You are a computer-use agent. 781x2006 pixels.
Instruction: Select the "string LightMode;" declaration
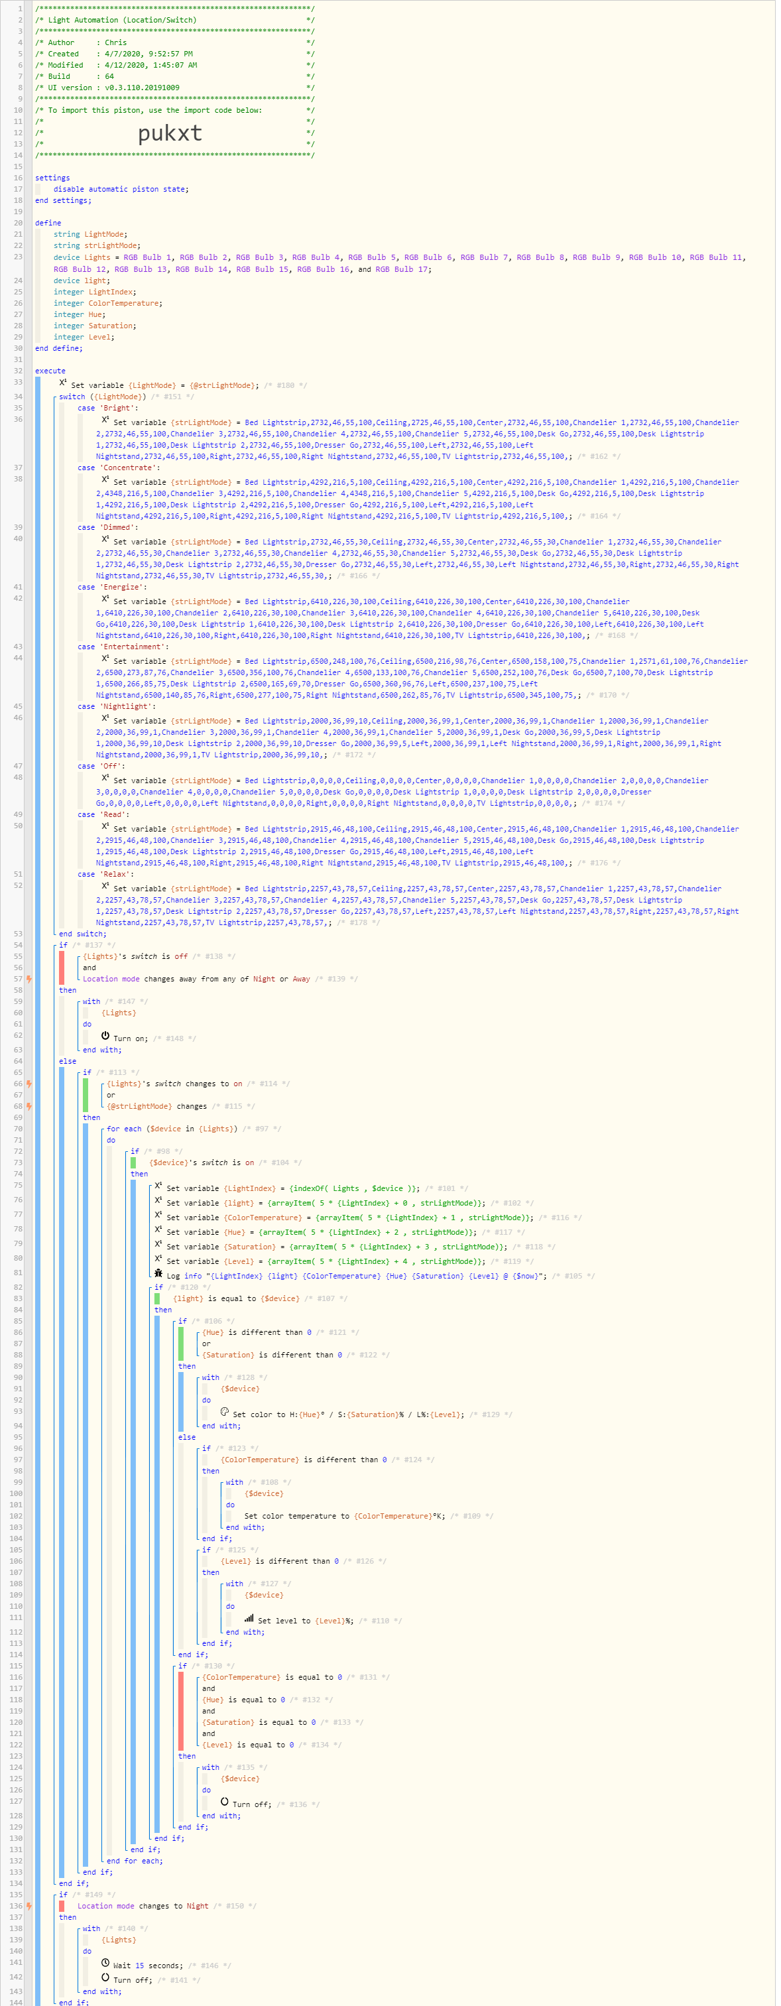pyautogui.click(x=90, y=234)
